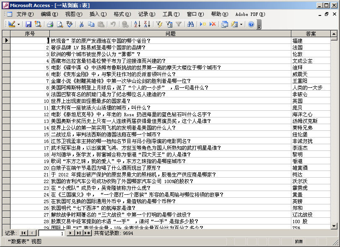340x247 pixels.
Task: Sort ascending with the A-Z icon
Action: coord(137,24)
